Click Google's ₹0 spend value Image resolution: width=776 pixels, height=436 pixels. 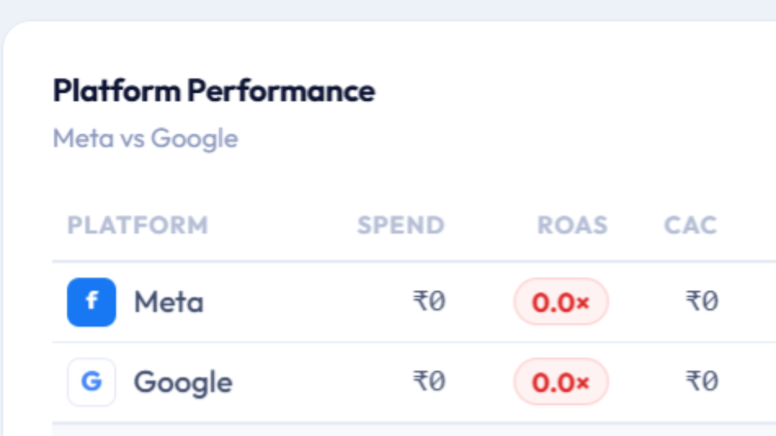pos(429,381)
